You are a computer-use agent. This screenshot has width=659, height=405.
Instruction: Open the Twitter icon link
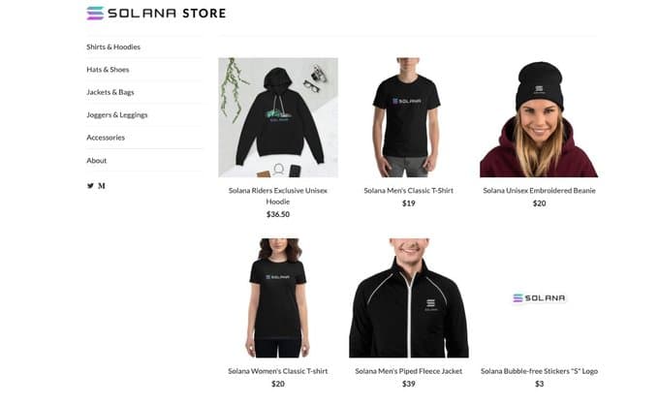coord(90,186)
